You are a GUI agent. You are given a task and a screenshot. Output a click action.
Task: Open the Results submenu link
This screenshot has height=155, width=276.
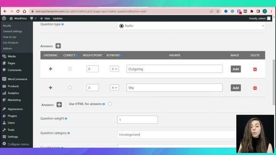(7, 26)
